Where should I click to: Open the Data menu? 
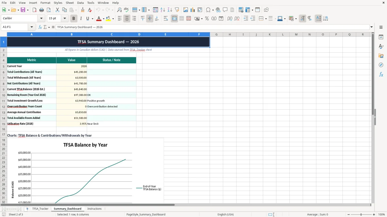coord(80,3)
